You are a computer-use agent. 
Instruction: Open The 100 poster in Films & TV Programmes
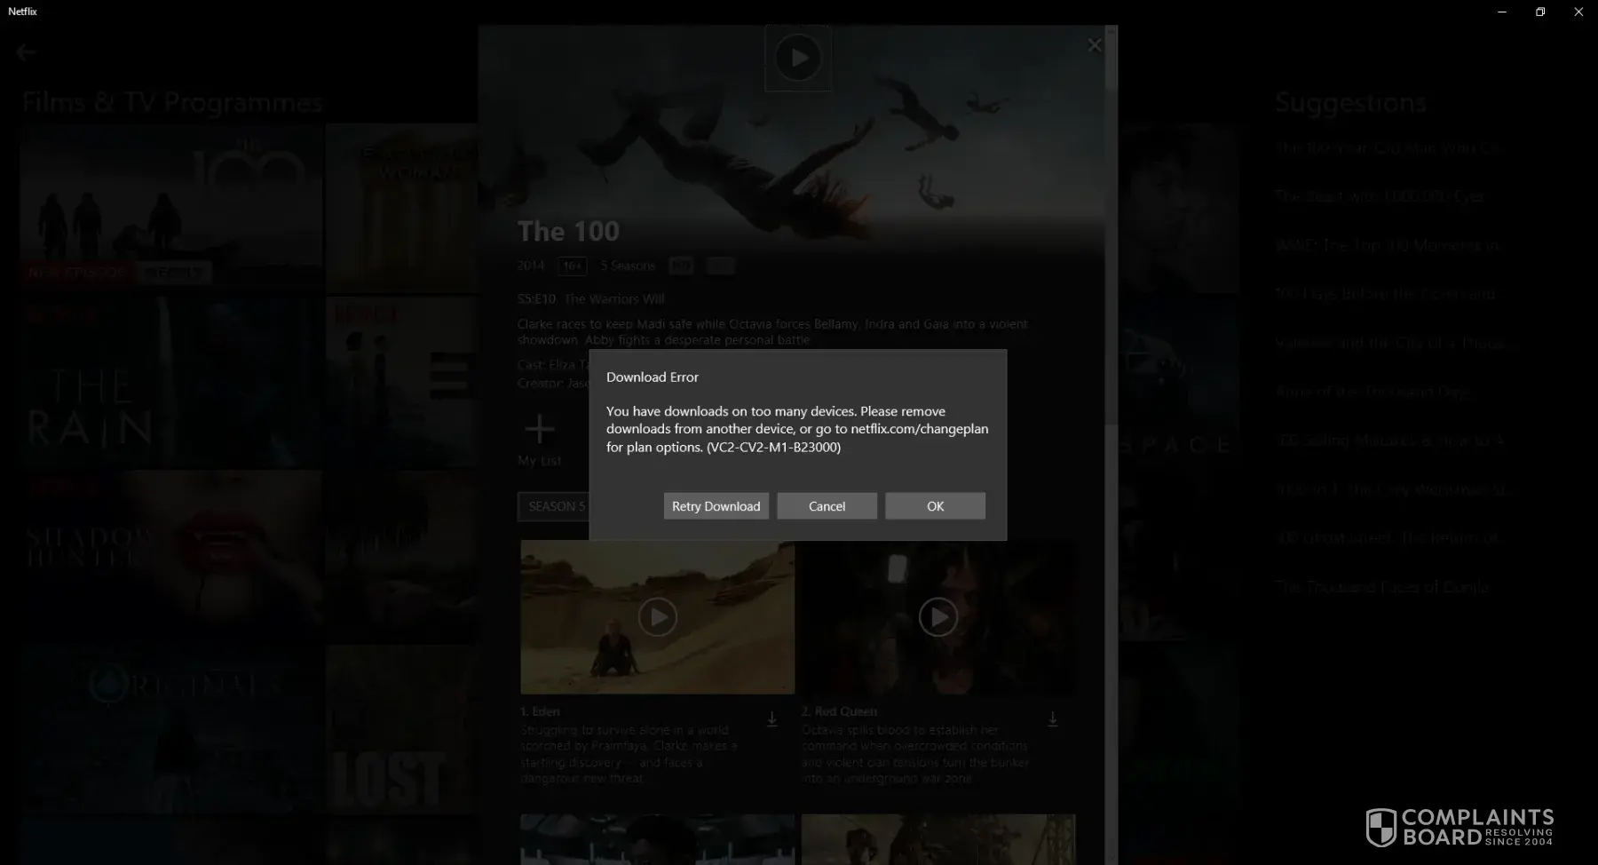tap(171, 209)
